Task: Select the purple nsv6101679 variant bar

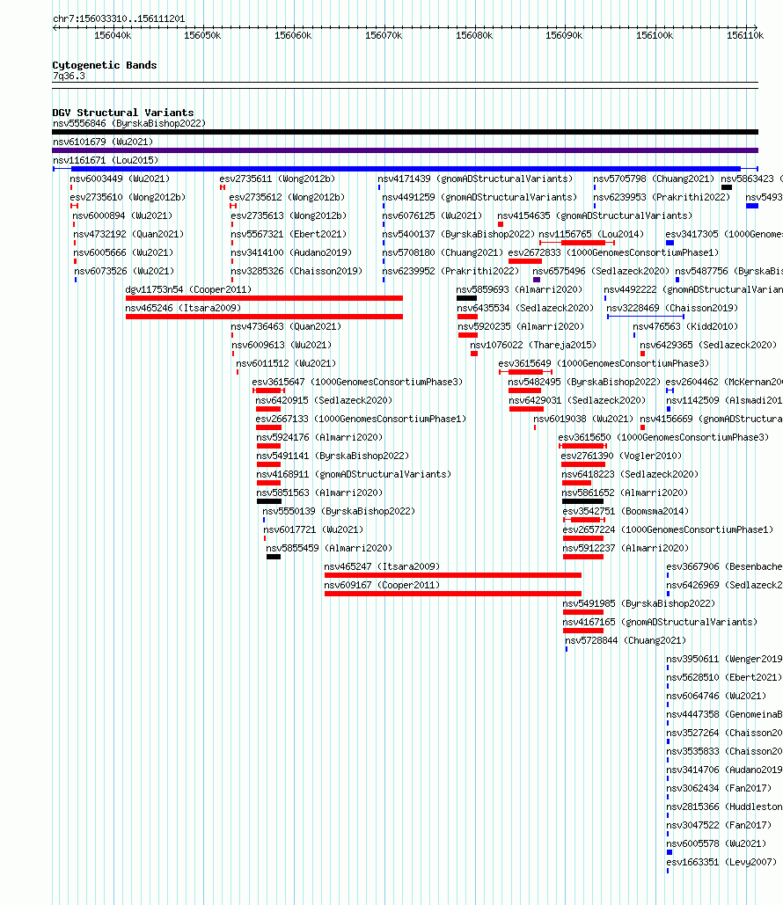Action: point(405,150)
